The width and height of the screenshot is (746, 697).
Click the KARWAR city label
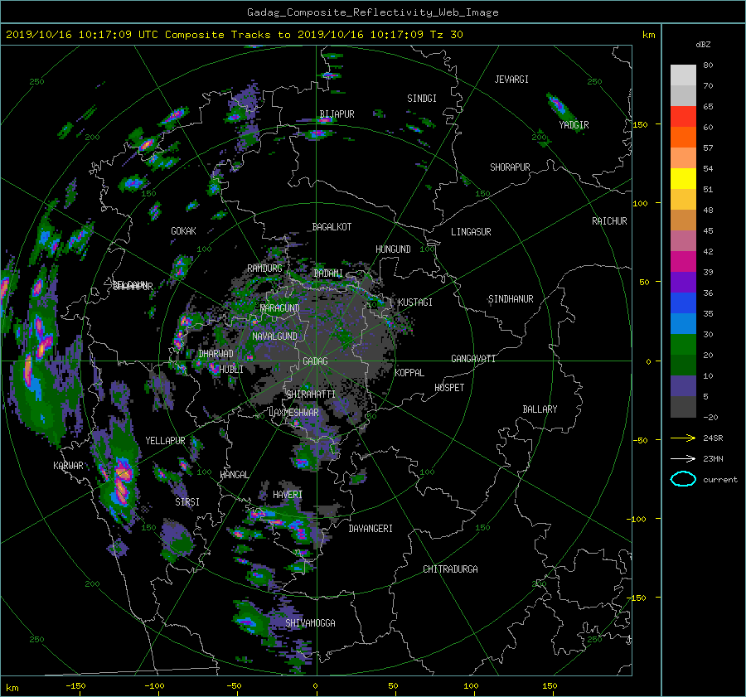[x=68, y=466]
